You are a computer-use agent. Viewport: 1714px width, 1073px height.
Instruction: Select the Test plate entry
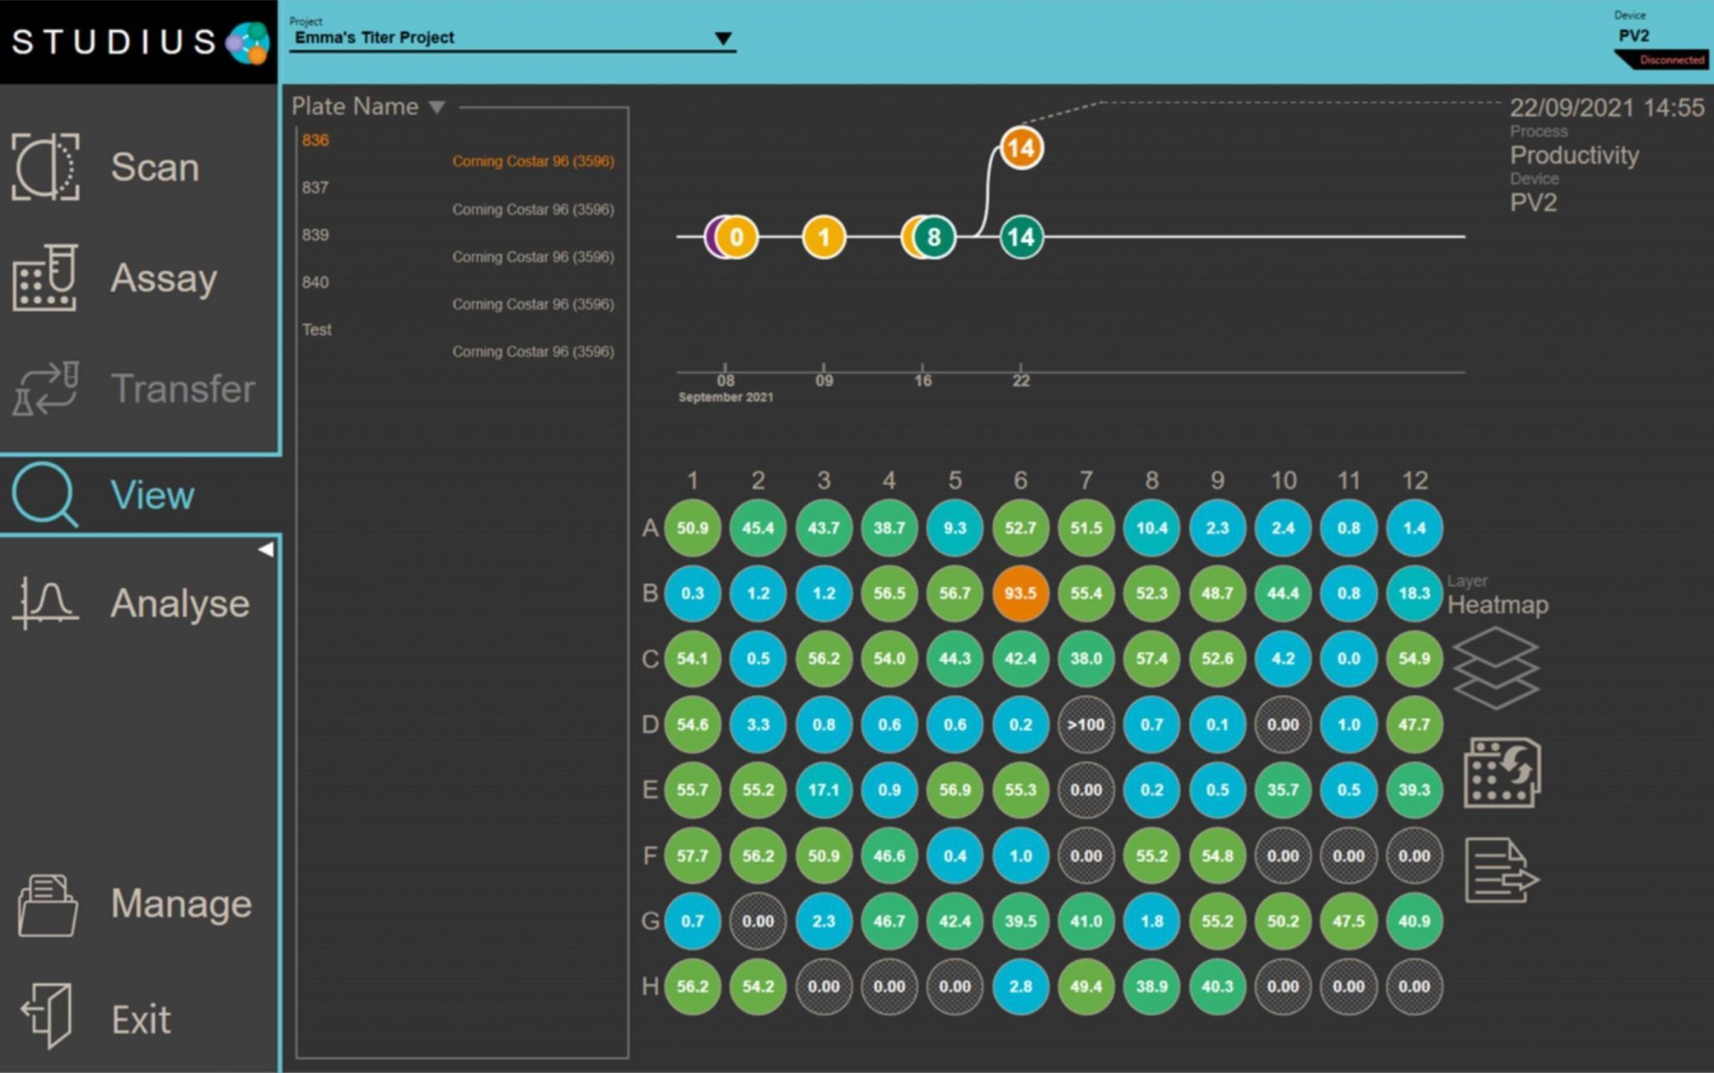[x=317, y=330]
